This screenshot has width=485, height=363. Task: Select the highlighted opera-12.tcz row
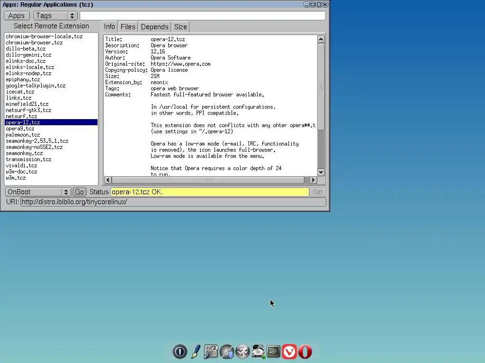coord(51,122)
